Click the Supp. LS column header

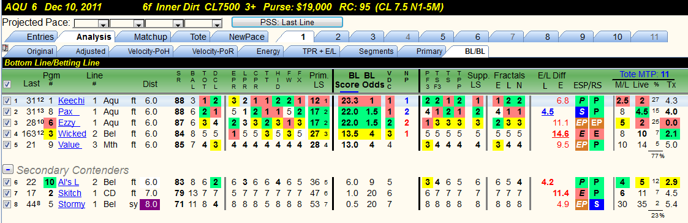point(478,80)
